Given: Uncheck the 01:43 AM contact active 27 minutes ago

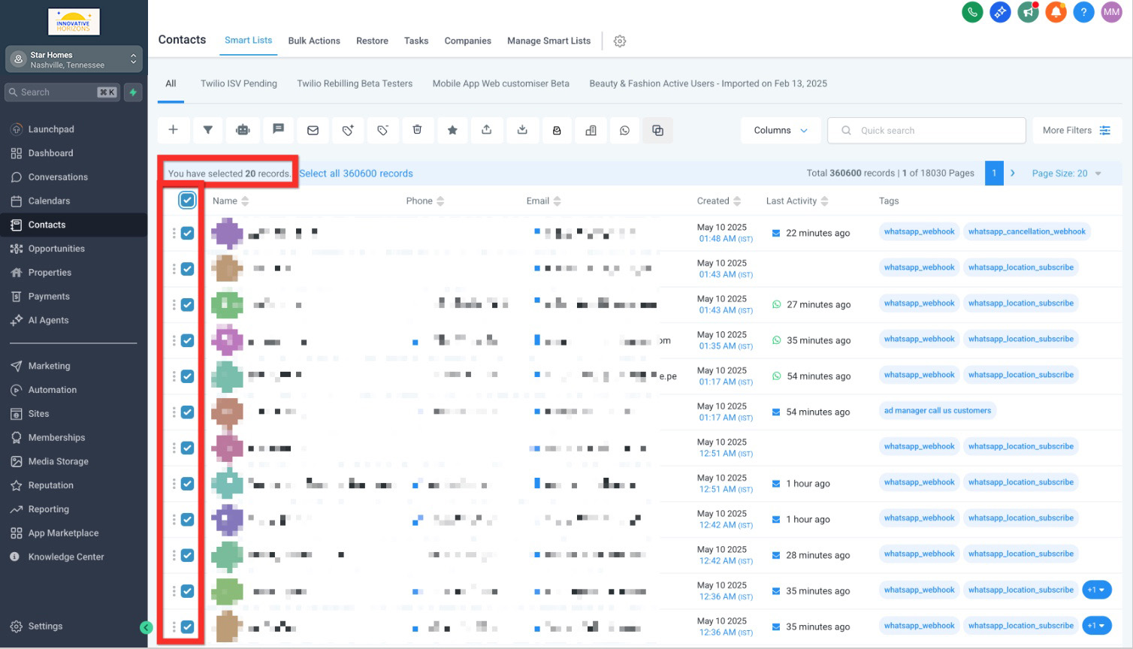Looking at the screenshot, I should 187,304.
